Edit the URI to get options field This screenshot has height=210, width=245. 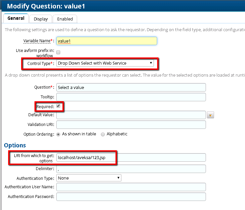pyautogui.click(x=131, y=157)
